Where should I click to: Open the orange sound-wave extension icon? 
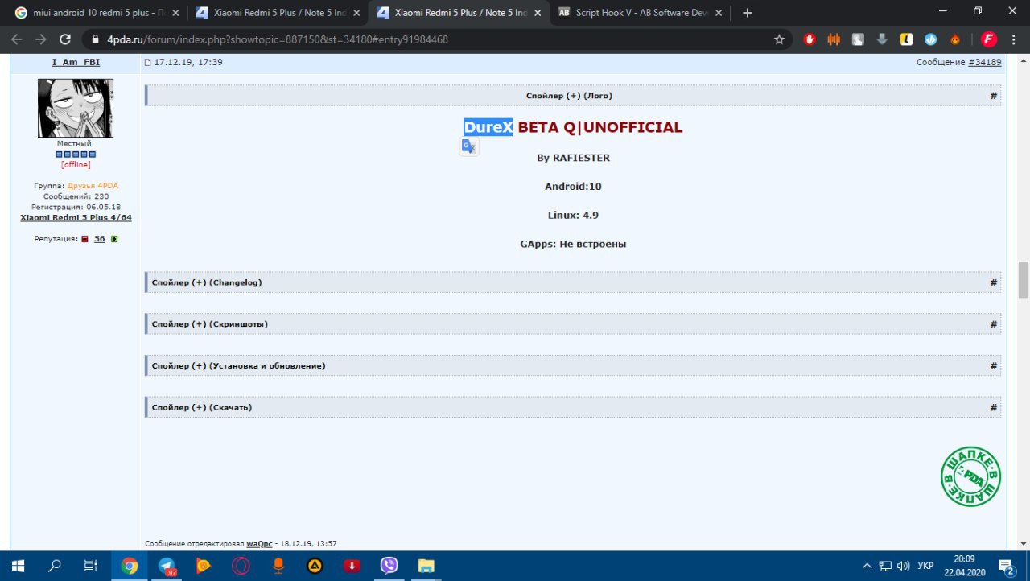[834, 39]
